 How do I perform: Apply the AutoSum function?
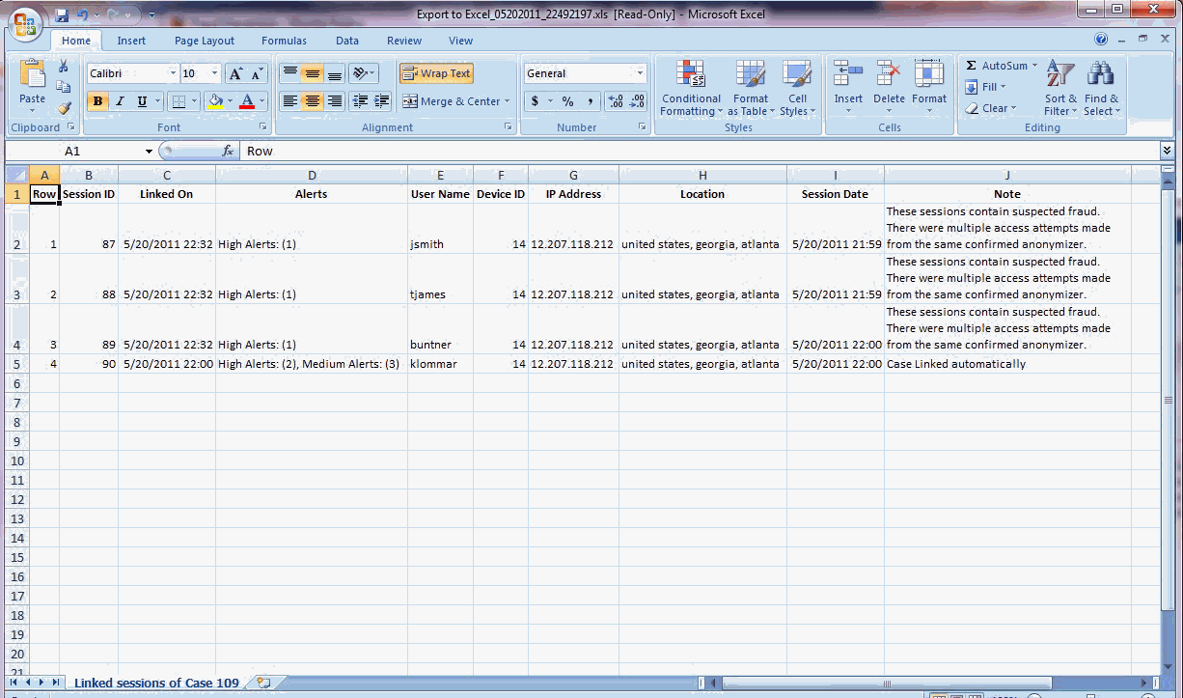(1001, 65)
